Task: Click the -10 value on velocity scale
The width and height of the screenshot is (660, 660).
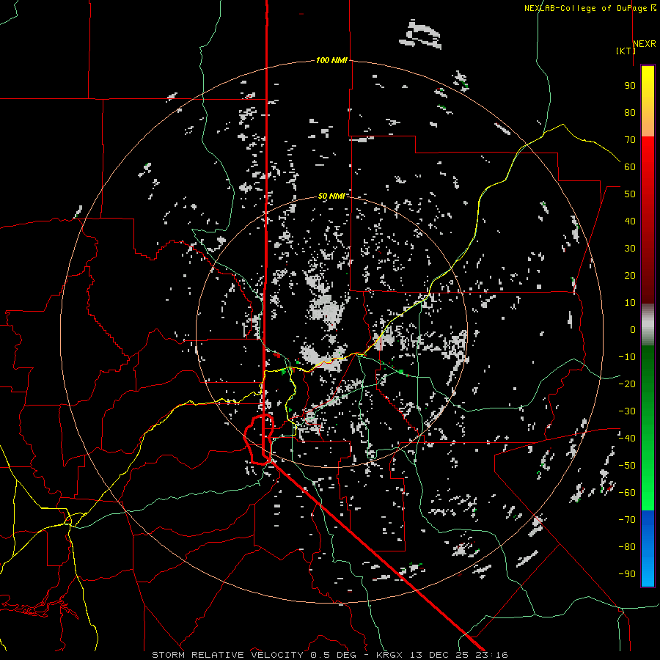Action: pyautogui.click(x=627, y=357)
